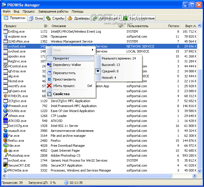The width and height of the screenshot is (204, 187).
Task: Sort by the Вирт.п. column header
Action: point(189,26)
